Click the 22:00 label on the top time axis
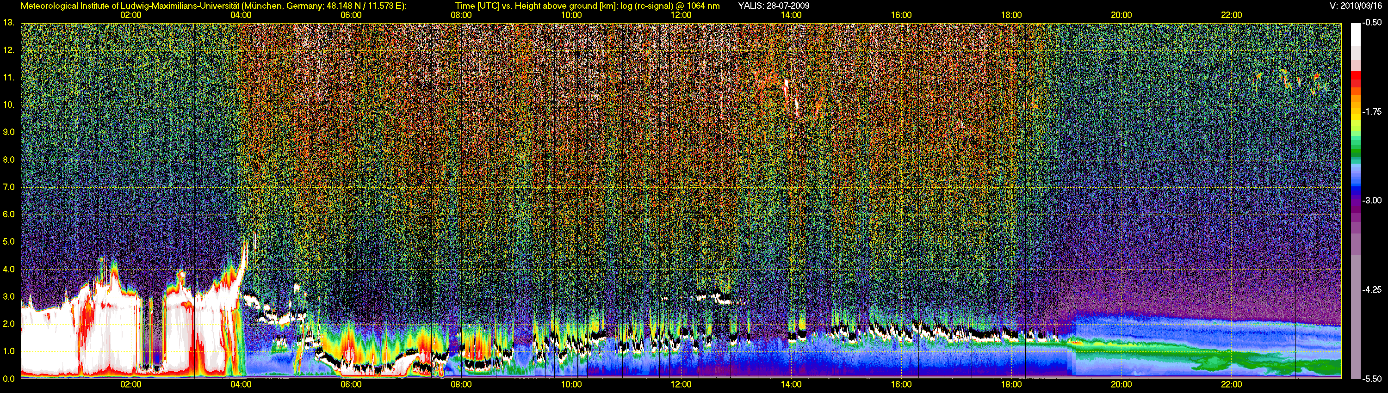 click(x=1231, y=15)
